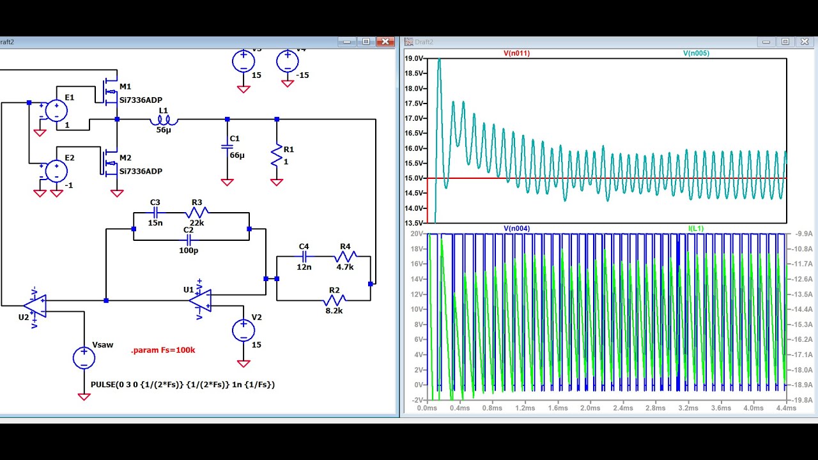The image size is (818, 460).
Task: Click the 20V label on the lower axis
Action: 417,233
